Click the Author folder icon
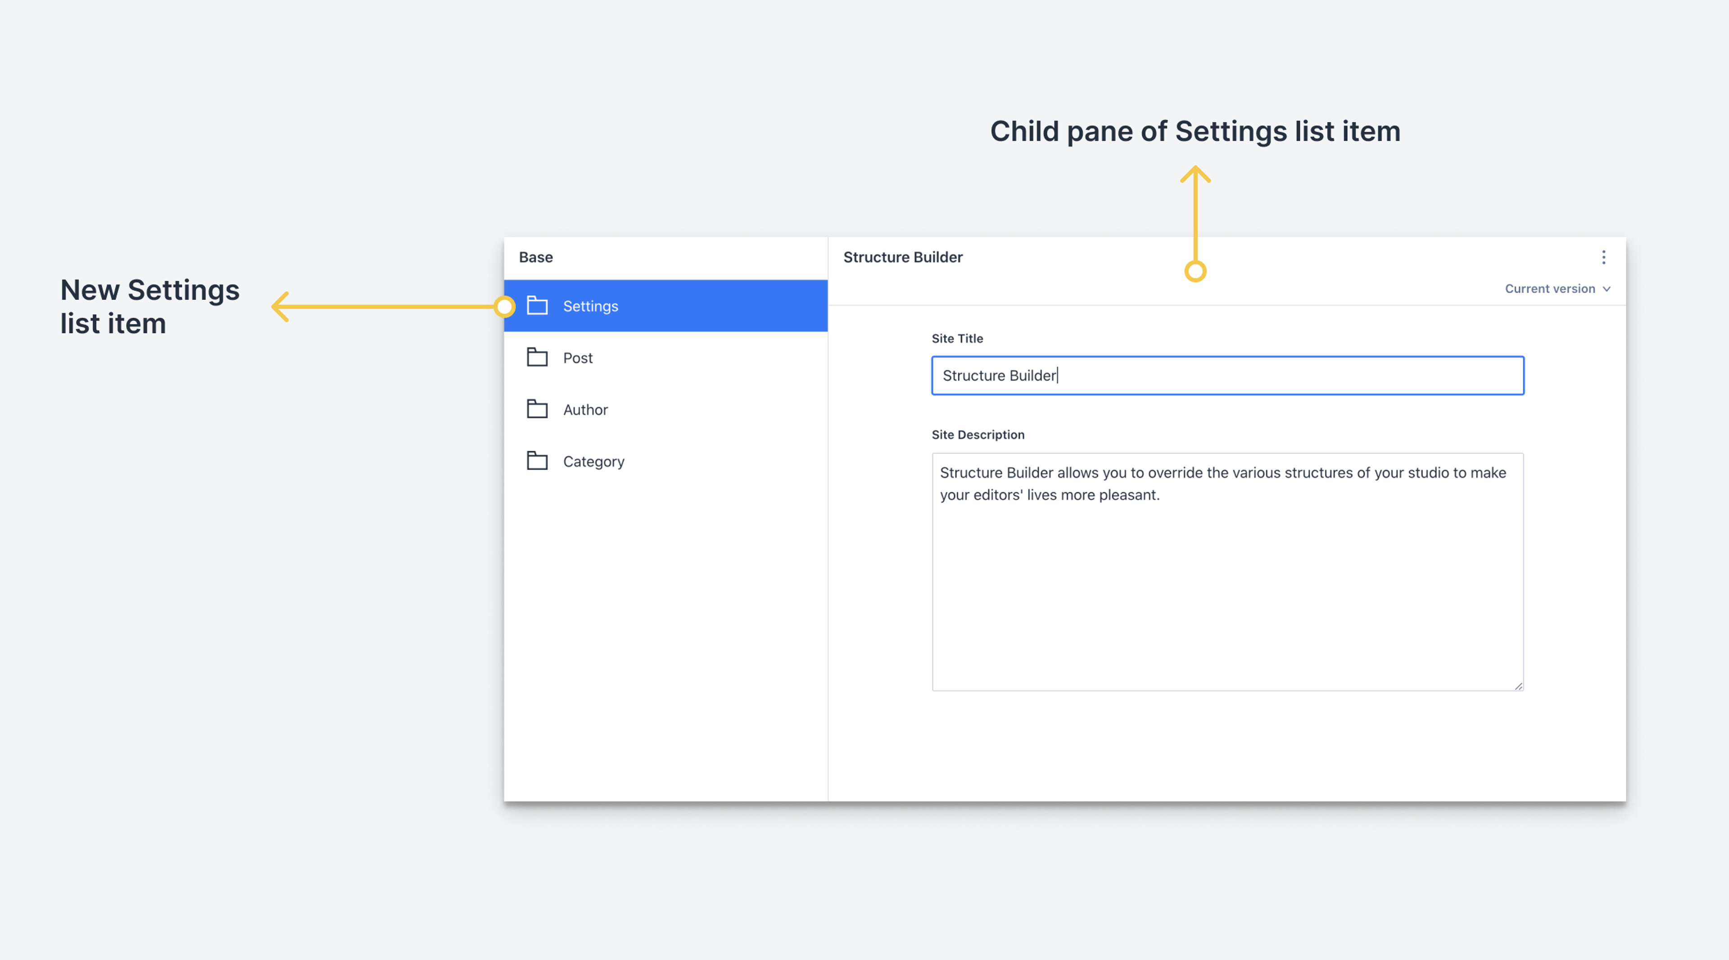This screenshot has height=960, width=1729. (x=537, y=409)
